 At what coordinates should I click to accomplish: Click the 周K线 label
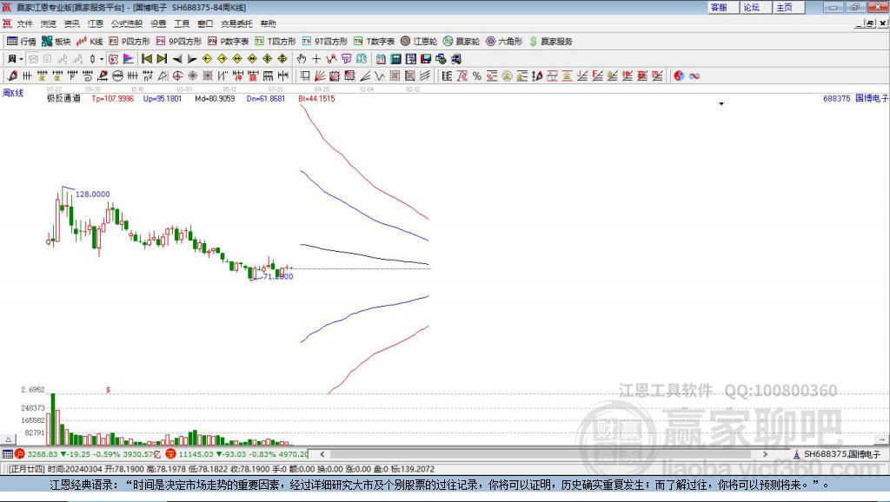pyautogui.click(x=13, y=92)
